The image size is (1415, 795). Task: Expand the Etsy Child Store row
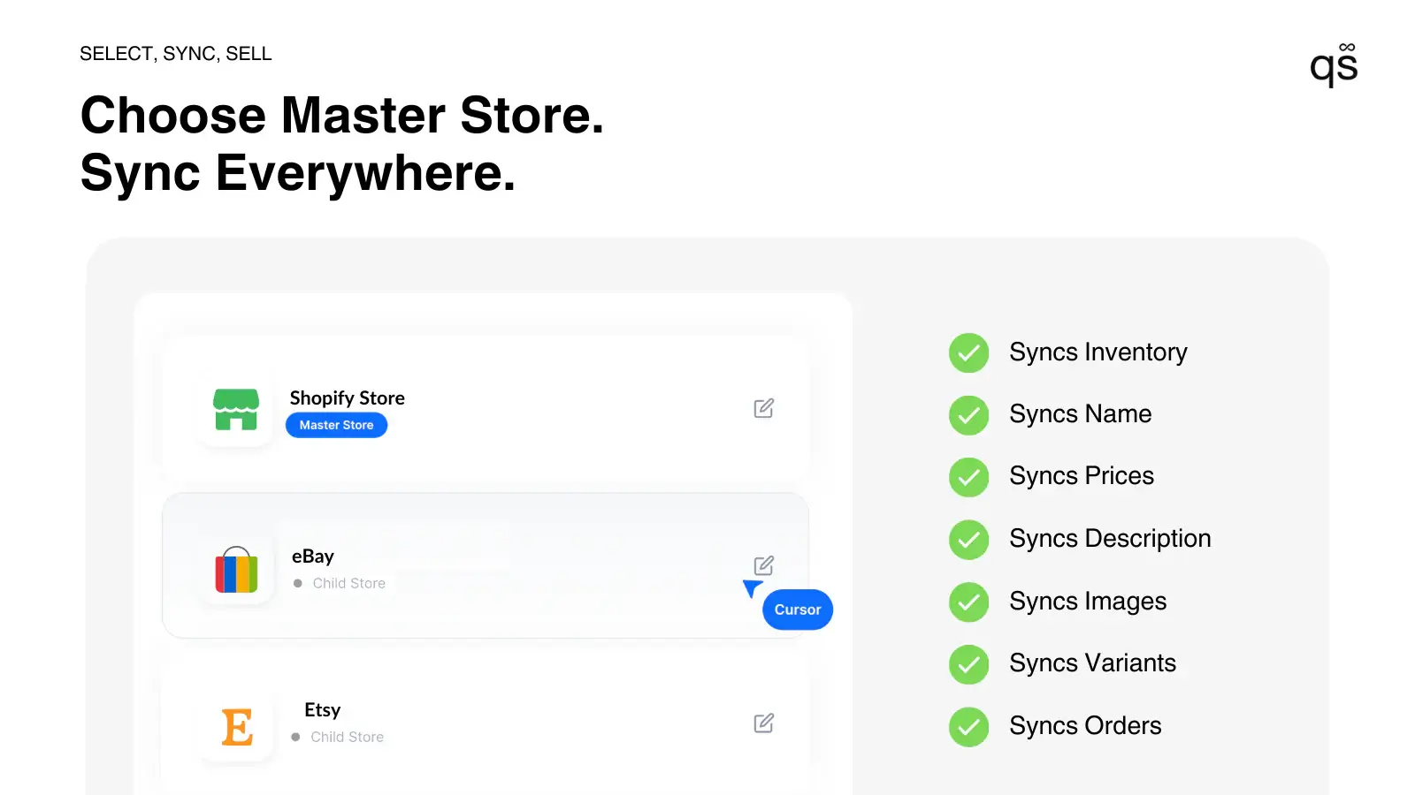[x=486, y=723]
